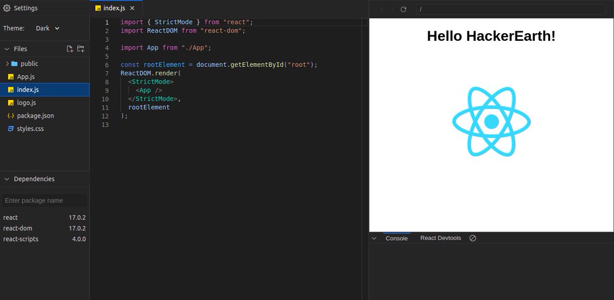Screen dimensions: 614x300
Task: Click react version 17.0.2
Action: point(77,217)
